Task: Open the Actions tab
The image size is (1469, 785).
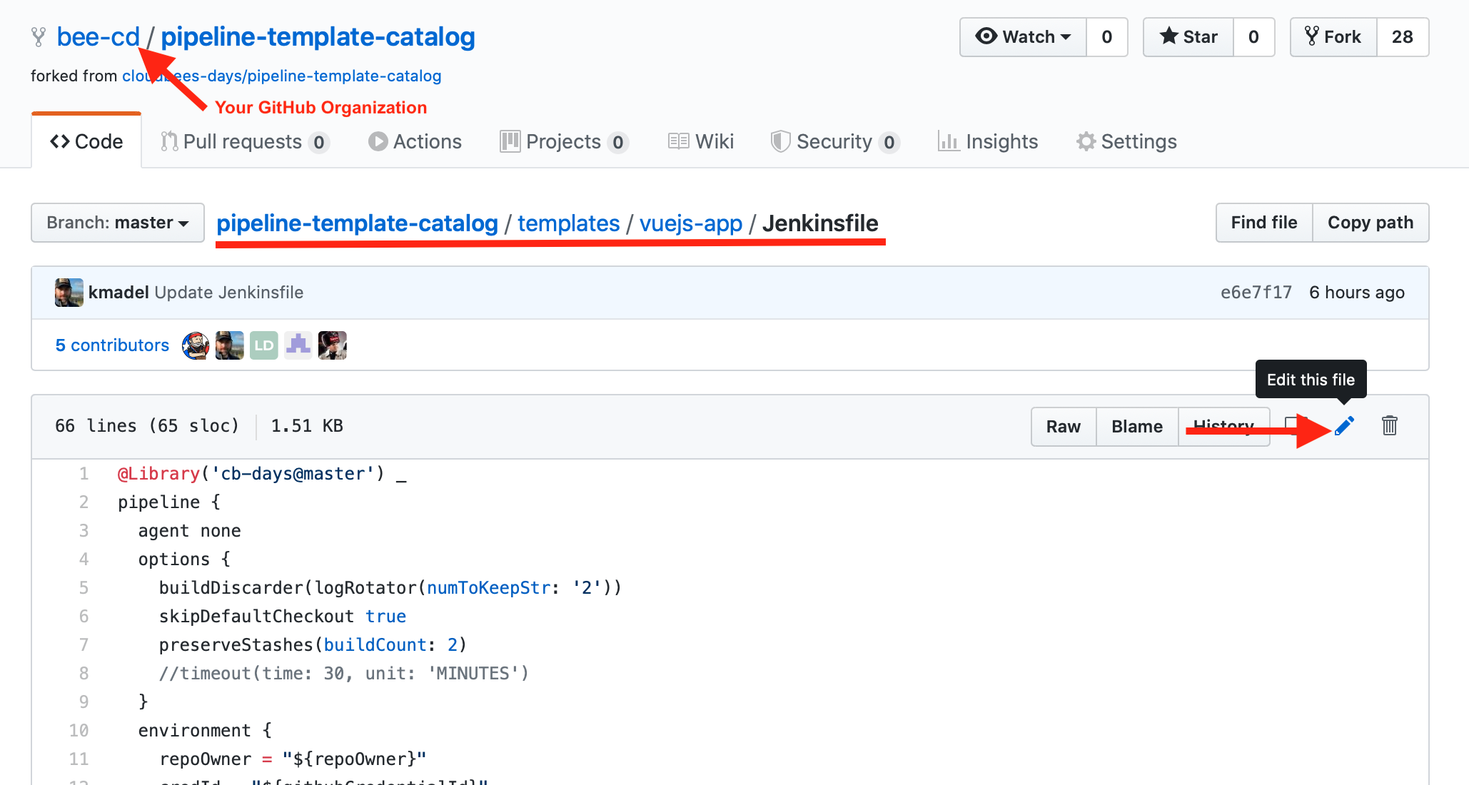Action: point(415,141)
